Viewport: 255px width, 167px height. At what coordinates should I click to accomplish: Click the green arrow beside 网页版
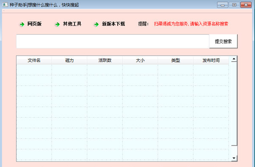coord(22,25)
